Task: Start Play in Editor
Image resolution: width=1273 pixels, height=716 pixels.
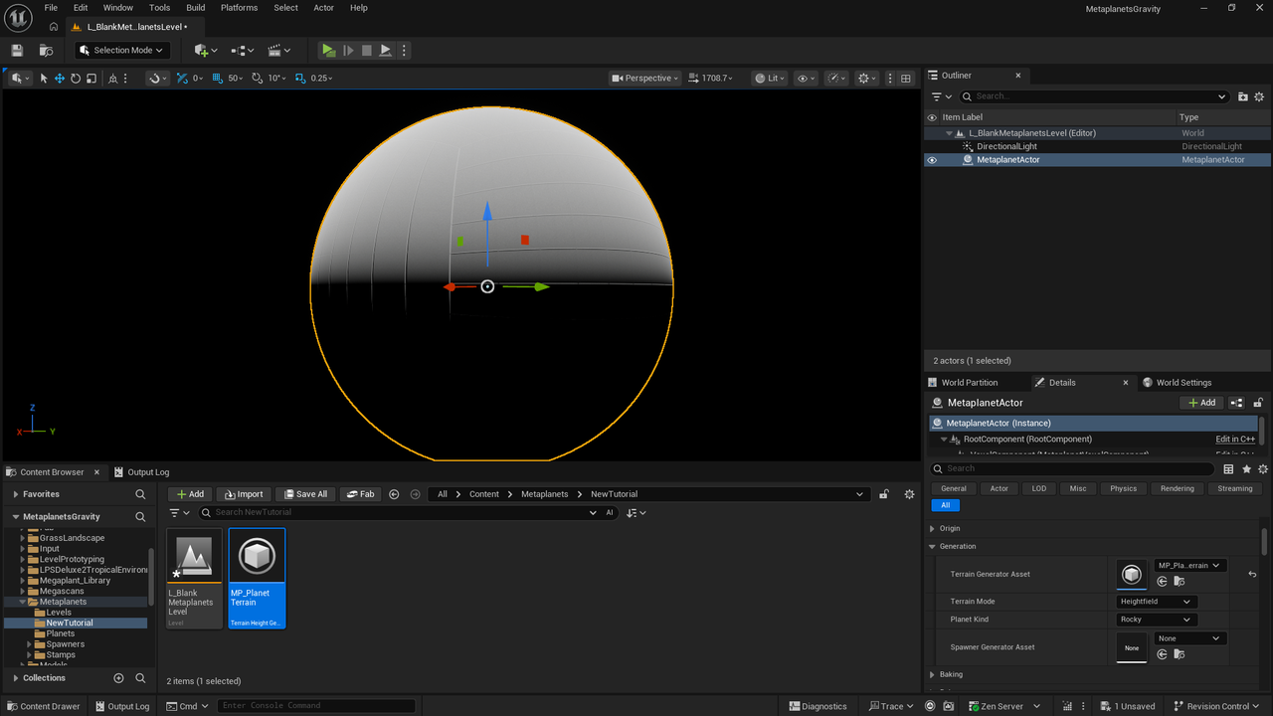Action: [328, 50]
